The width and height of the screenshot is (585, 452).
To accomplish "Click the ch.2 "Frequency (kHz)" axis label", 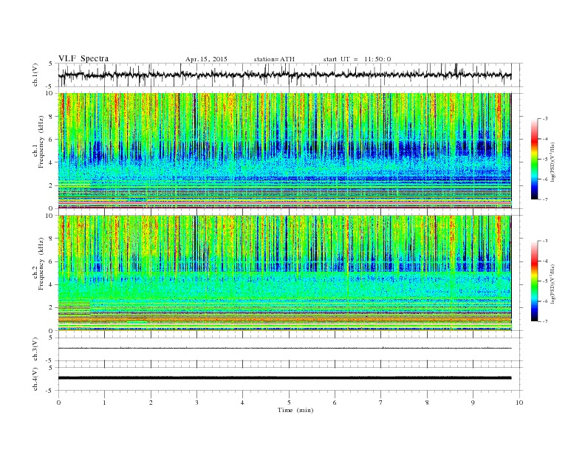I will [41, 263].
